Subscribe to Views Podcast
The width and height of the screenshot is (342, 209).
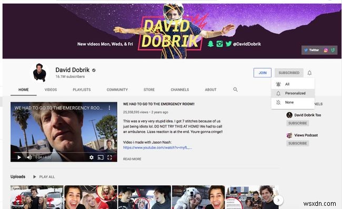(297, 143)
